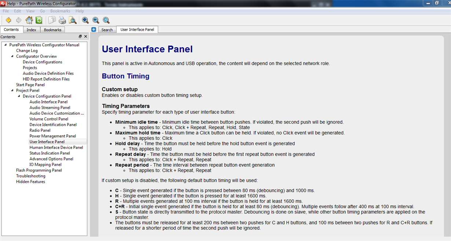Select the User Interface Panel tab
Viewport: 451px width, 241px height.
click(x=137, y=30)
